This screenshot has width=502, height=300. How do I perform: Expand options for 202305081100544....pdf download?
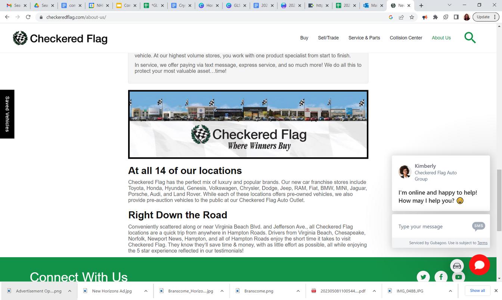pyautogui.click(x=374, y=291)
